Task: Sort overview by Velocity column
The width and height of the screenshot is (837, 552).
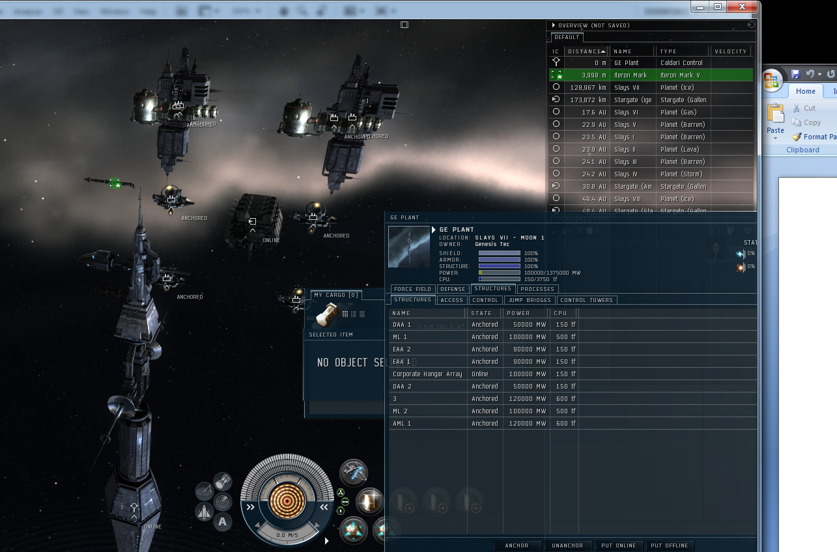Action: pos(731,51)
